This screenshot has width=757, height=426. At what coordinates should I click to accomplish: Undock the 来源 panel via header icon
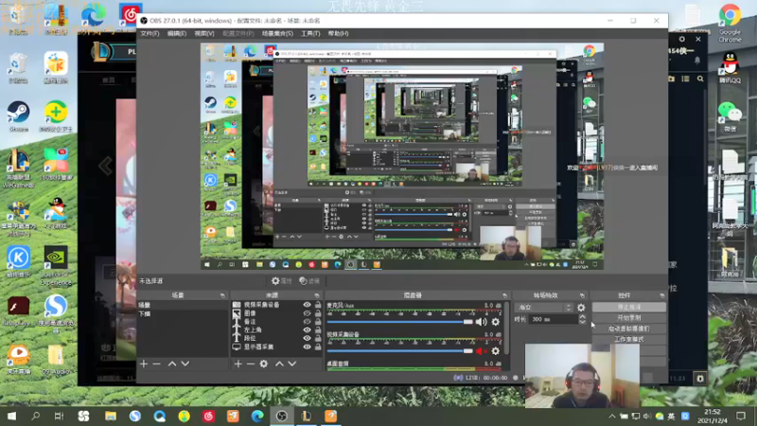[317, 295]
